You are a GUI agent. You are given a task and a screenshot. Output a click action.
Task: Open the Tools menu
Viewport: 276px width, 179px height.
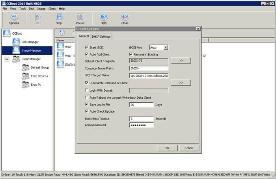23,8
